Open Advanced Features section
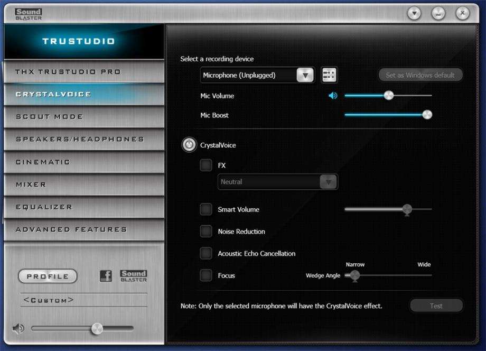The width and height of the screenshot is (486, 351). tap(84, 229)
